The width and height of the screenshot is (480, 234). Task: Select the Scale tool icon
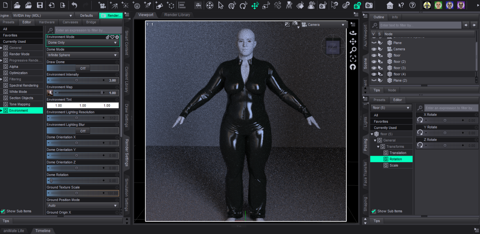[266, 5]
